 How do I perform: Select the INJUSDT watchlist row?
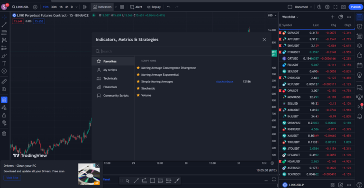point(317,116)
